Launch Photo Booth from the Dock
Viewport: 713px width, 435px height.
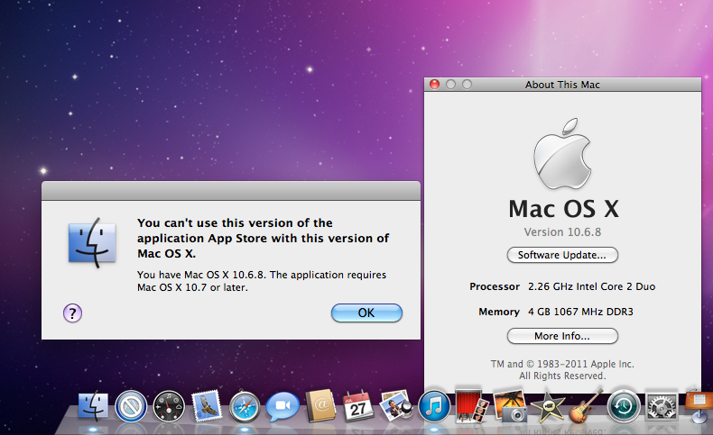click(471, 405)
